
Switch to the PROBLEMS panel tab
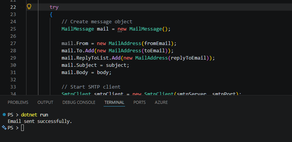tap(18, 102)
